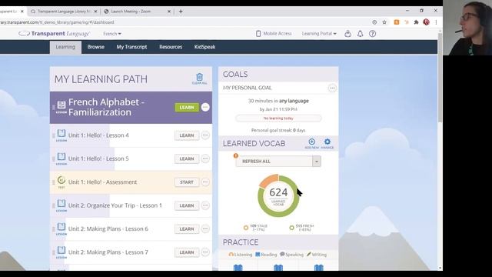492x277 pixels.
Task: Open the Chrome profile avatar
Action: (x=426, y=22)
